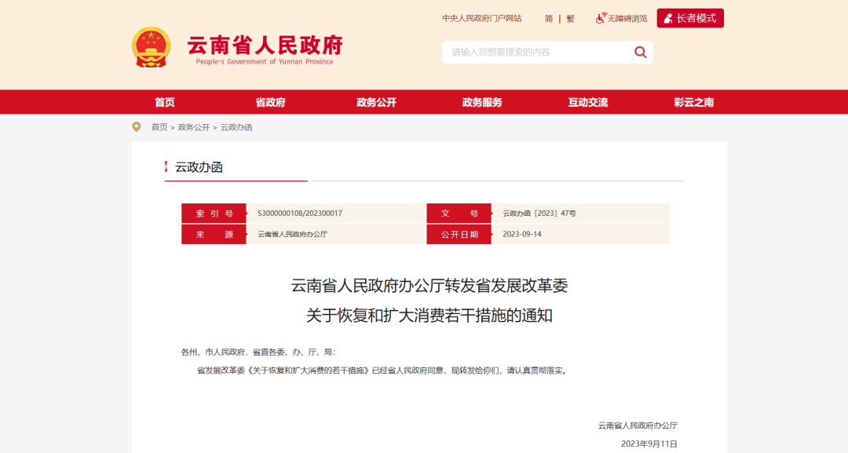848x453 pixels.
Task: Select document number 云政办函〔2023〕47号
Action: coord(539,214)
